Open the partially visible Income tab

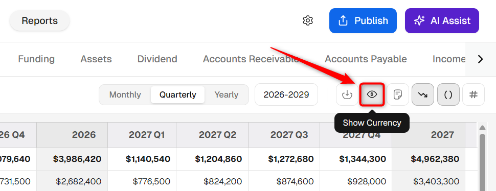tap(449, 59)
